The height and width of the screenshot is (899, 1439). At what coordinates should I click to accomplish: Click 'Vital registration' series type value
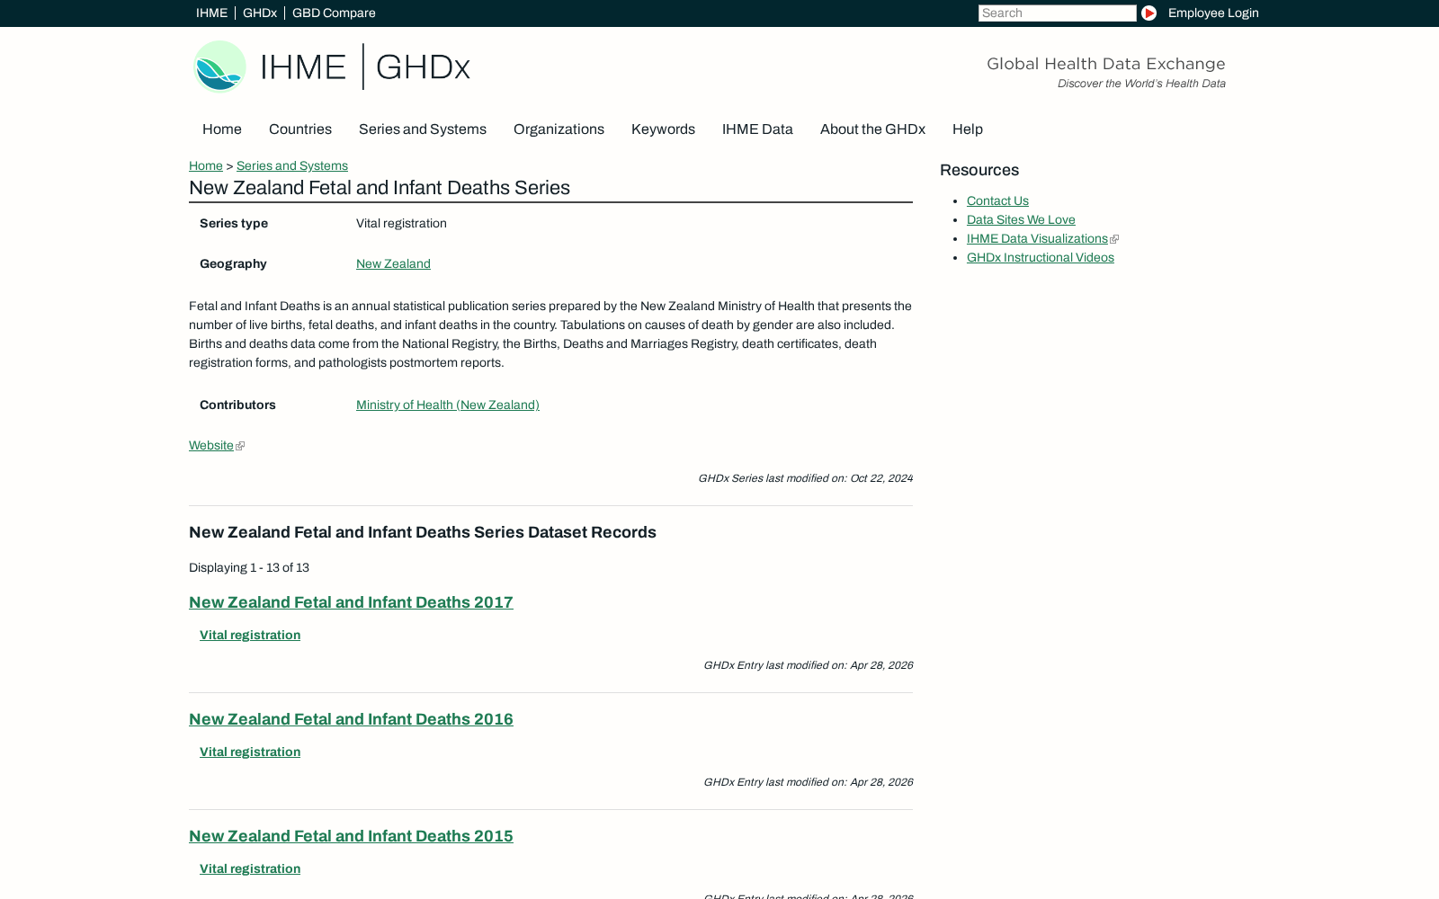pyautogui.click(x=401, y=224)
